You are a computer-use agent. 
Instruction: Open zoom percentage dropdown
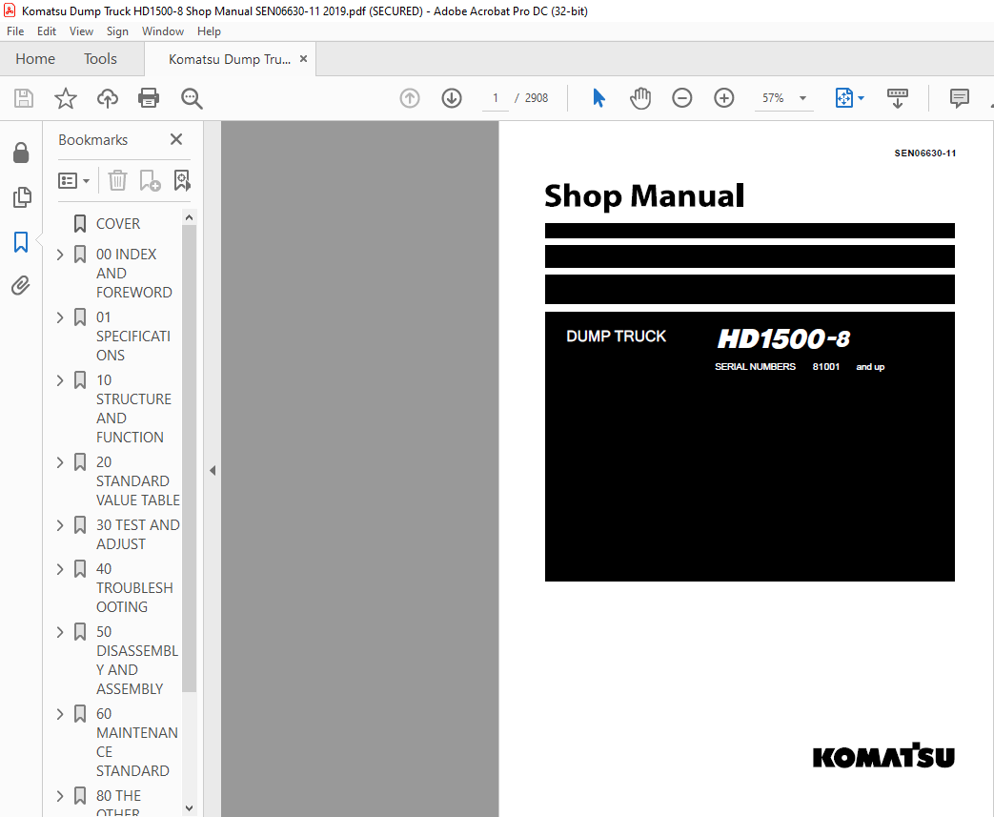(802, 98)
